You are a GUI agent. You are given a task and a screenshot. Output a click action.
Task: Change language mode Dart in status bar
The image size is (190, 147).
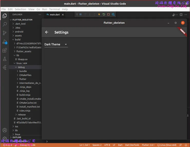click(x=120, y=145)
